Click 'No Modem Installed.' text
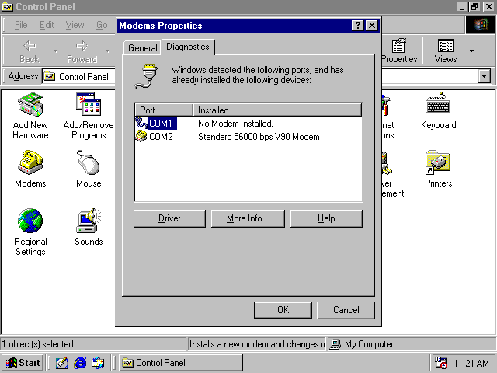 [235, 123]
